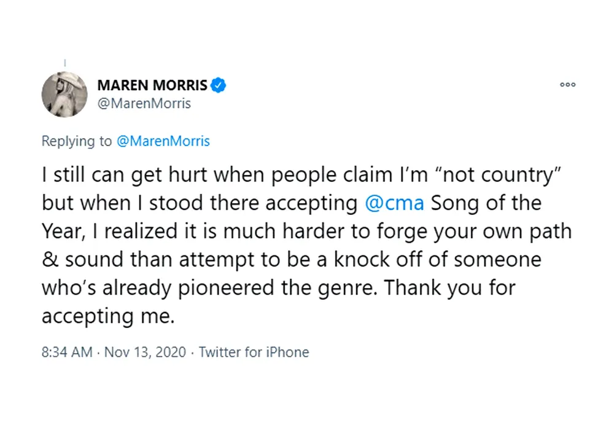
Task: Click the Song of the Year phrase in the tweet
Action: click(x=485, y=203)
